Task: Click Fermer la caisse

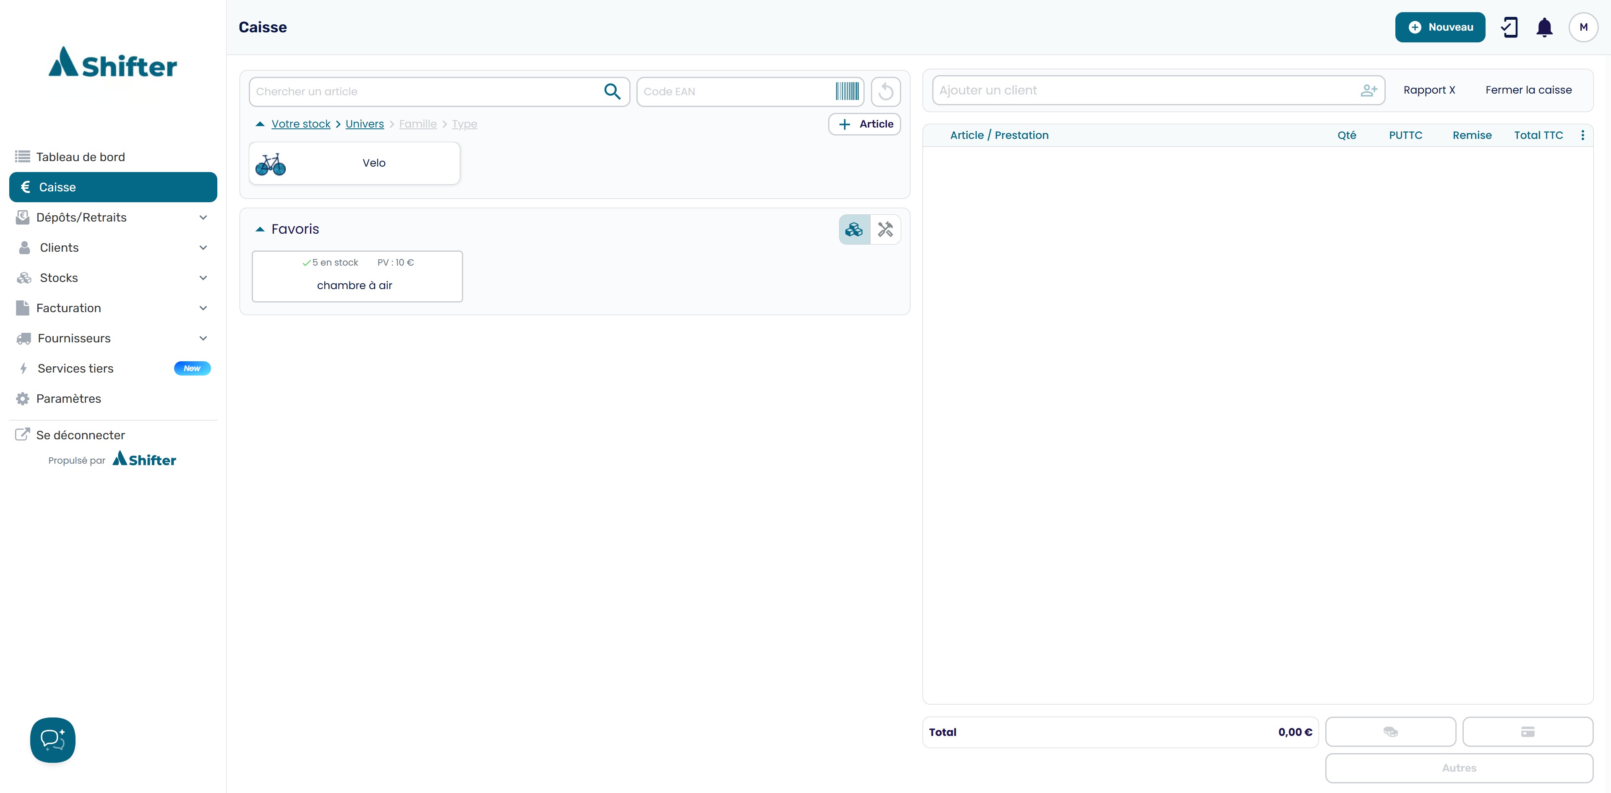Action: [x=1528, y=90]
